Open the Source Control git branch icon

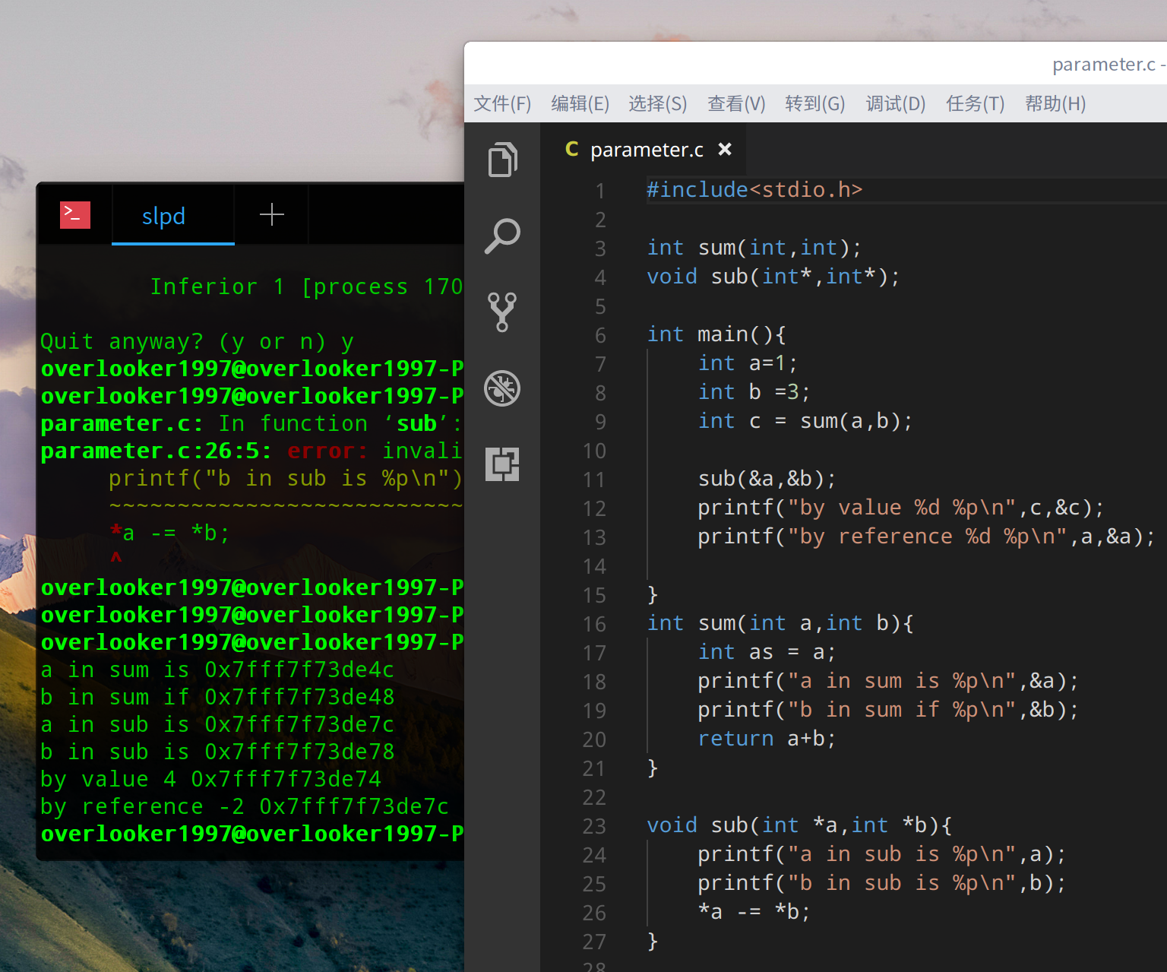(x=502, y=312)
